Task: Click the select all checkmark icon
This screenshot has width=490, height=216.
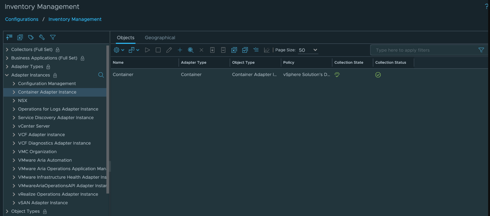Action: pyautogui.click(x=245, y=50)
